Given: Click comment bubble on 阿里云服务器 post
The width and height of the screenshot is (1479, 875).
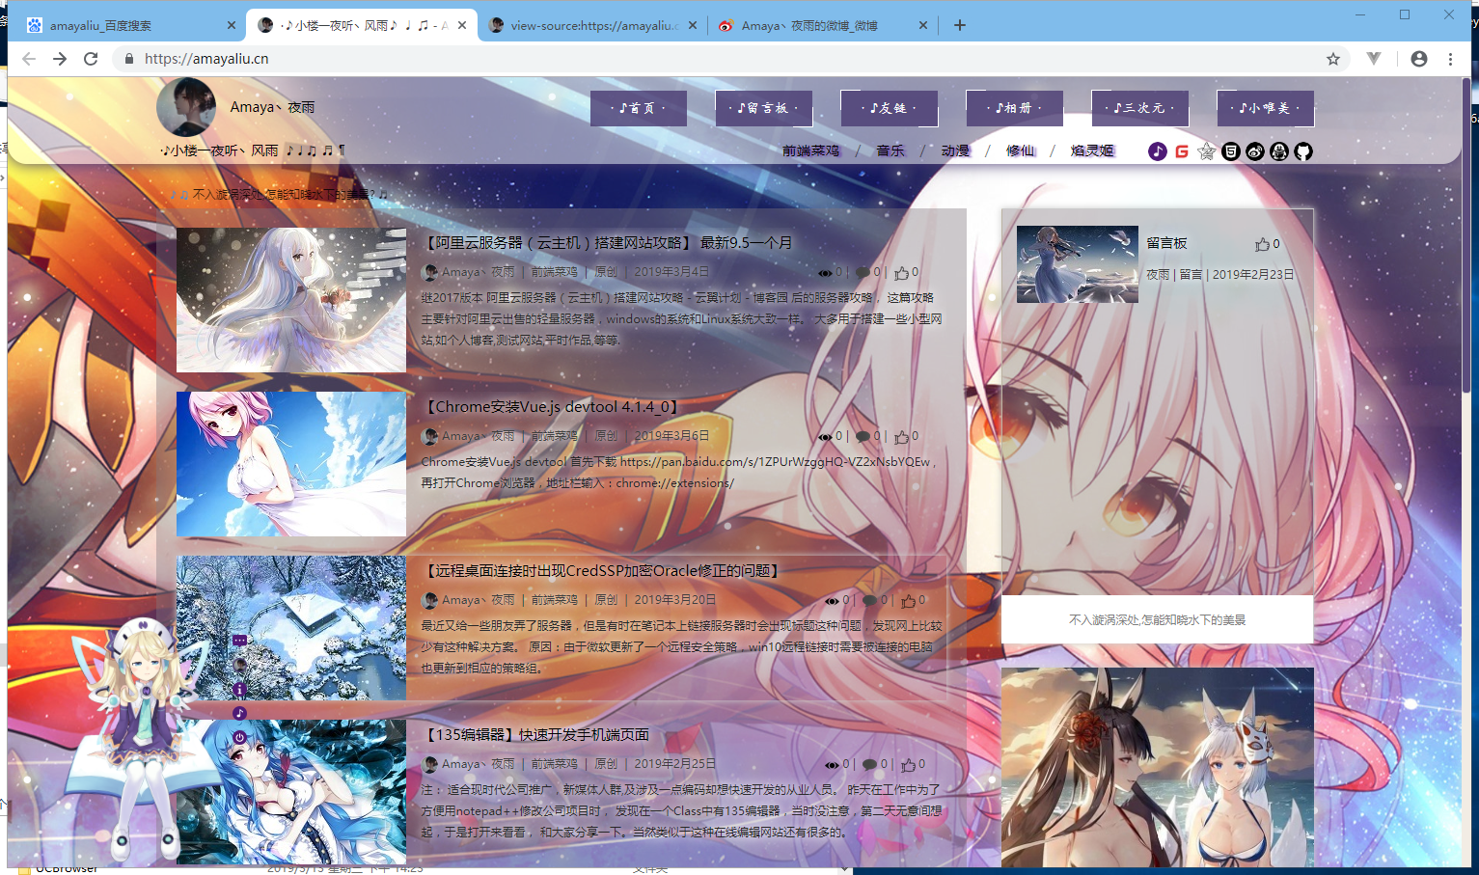Looking at the screenshot, I should (863, 273).
